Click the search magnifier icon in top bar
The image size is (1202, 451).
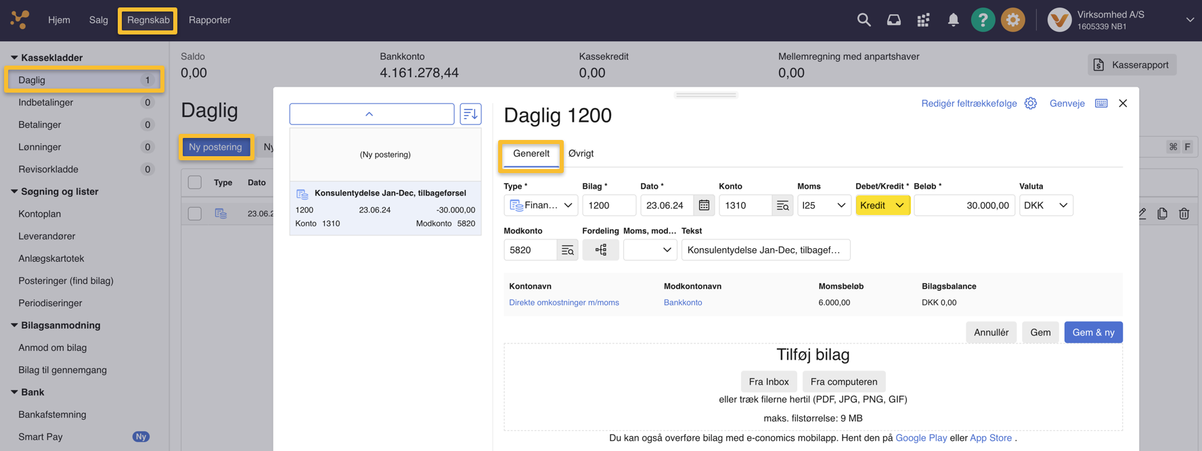pos(864,20)
